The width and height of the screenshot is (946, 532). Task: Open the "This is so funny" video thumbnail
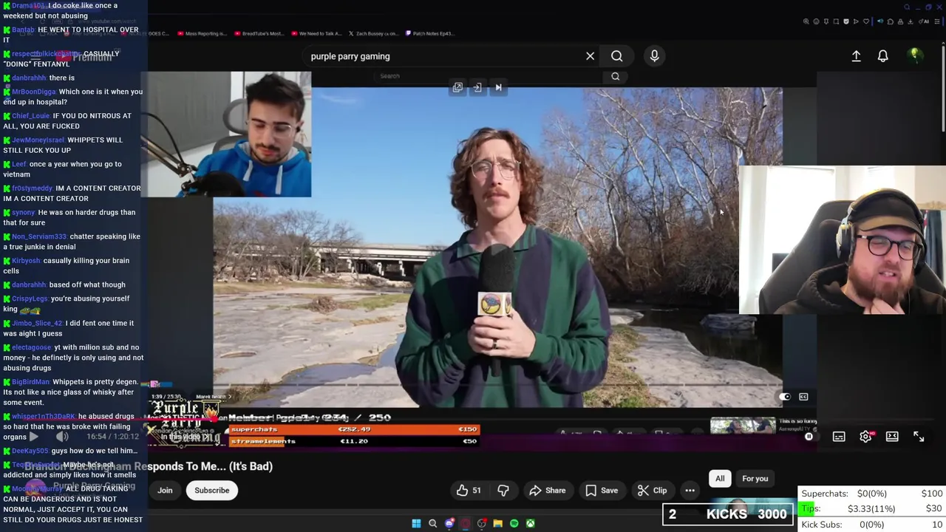743,426
